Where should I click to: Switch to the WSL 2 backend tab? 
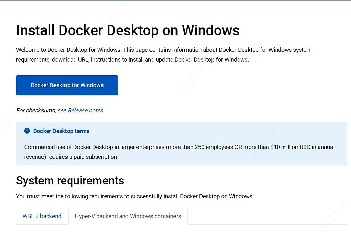pos(42,216)
